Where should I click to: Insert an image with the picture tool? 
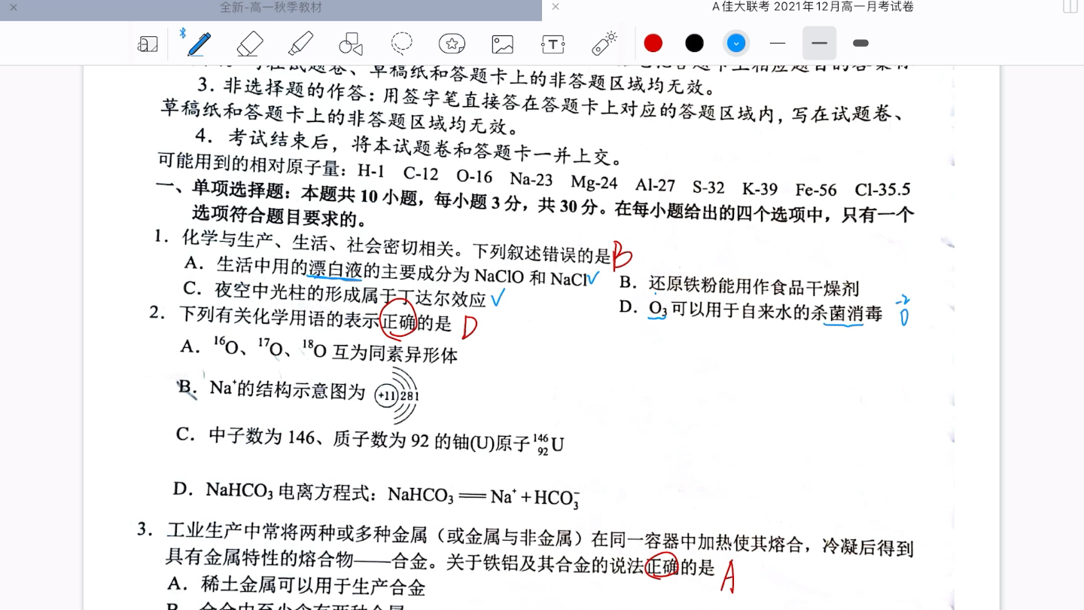coord(502,44)
